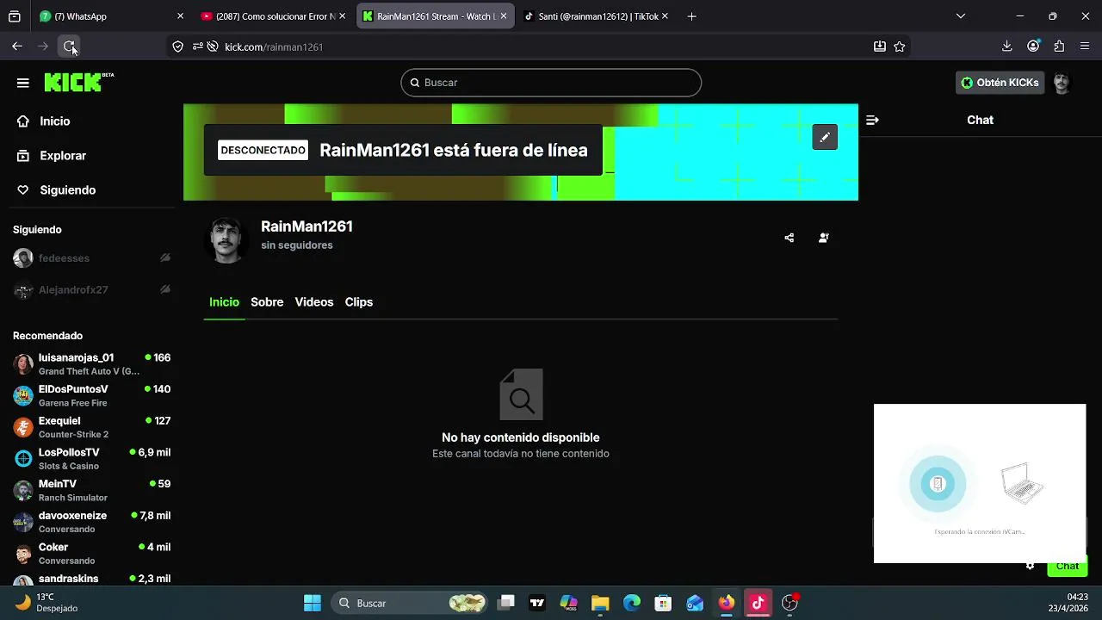Open Firefox account icon
Screen dimensions: 1102x620
pyautogui.click(x=1034, y=46)
